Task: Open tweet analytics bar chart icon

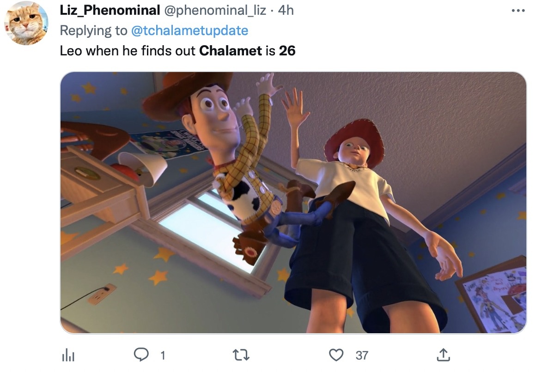Action: [68, 355]
